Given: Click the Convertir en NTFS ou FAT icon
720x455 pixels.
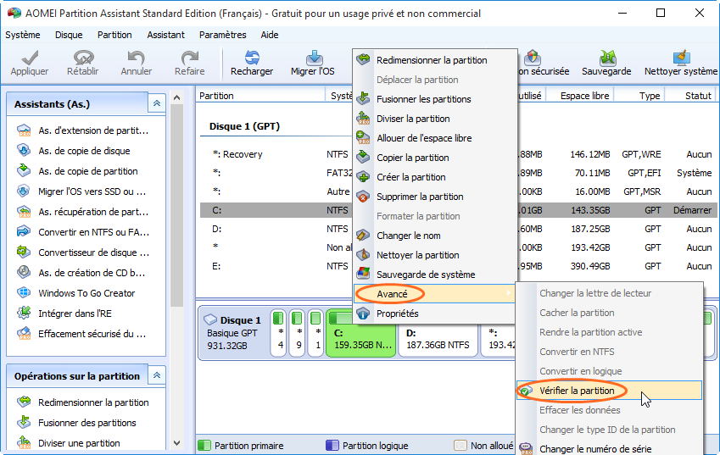Looking at the screenshot, I should point(24,231).
